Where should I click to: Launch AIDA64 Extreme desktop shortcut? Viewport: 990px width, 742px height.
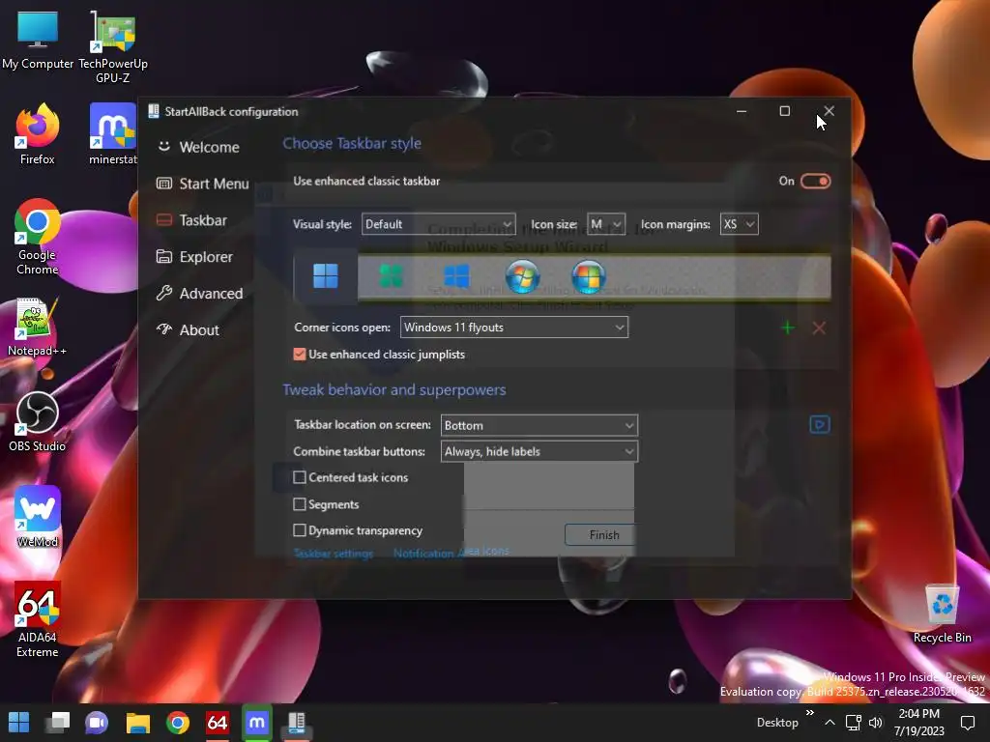pyautogui.click(x=38, y=619)
